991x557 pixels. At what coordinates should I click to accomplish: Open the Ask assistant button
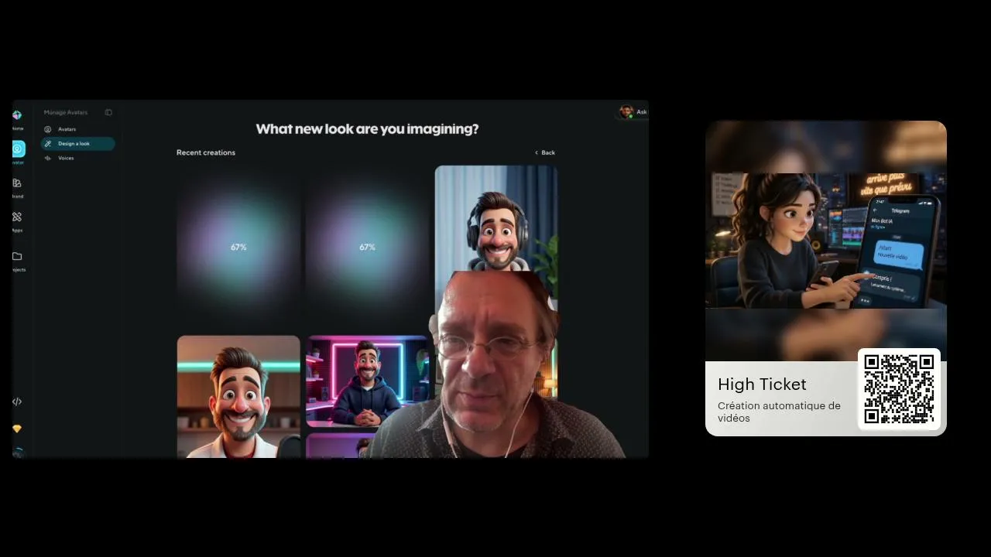click(x=633, y=112)
